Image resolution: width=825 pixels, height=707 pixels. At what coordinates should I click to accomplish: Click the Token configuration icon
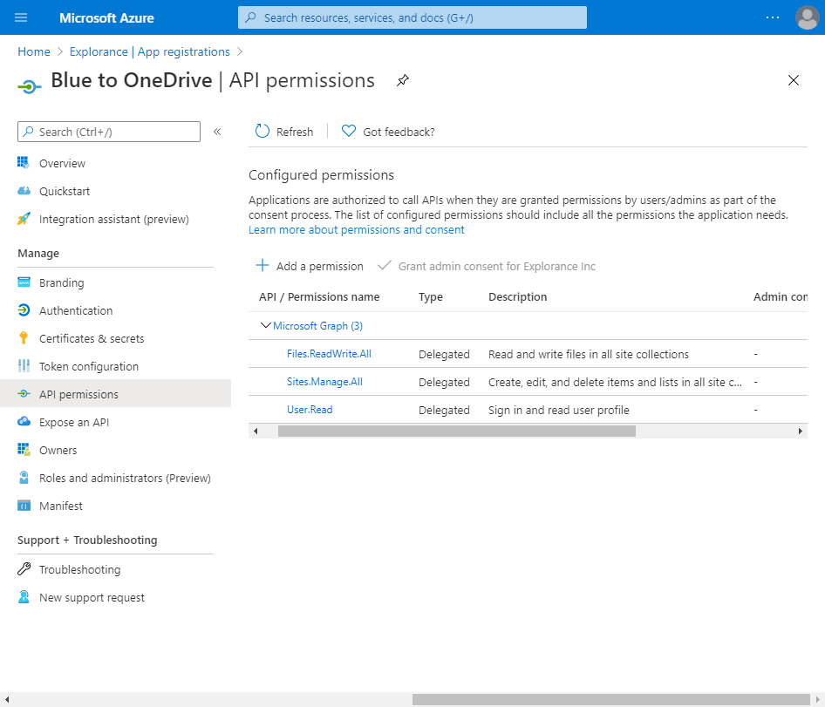point(24,365)
